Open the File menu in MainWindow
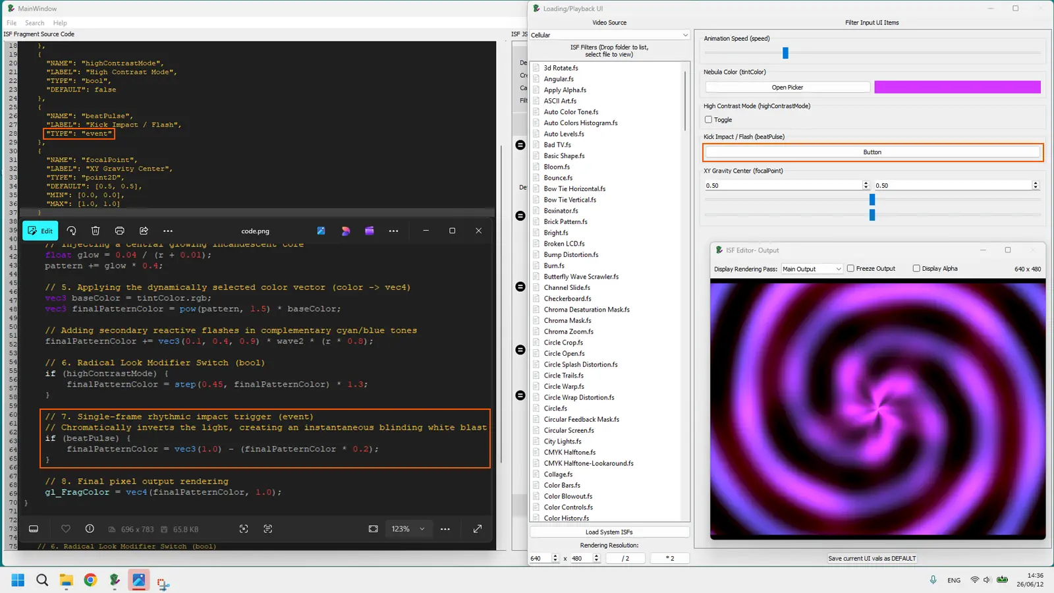Screen dimensions: 1054x593 pyautogui.click(x=12, y=23)
